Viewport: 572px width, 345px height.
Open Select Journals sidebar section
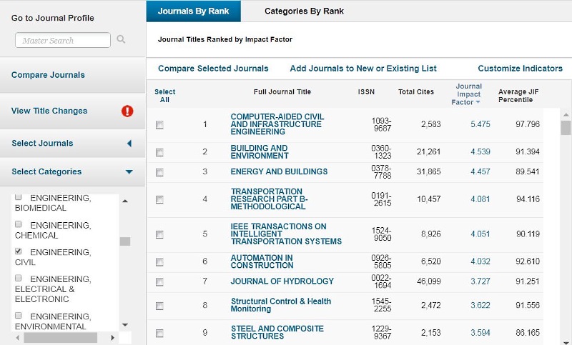coord(42,143)
